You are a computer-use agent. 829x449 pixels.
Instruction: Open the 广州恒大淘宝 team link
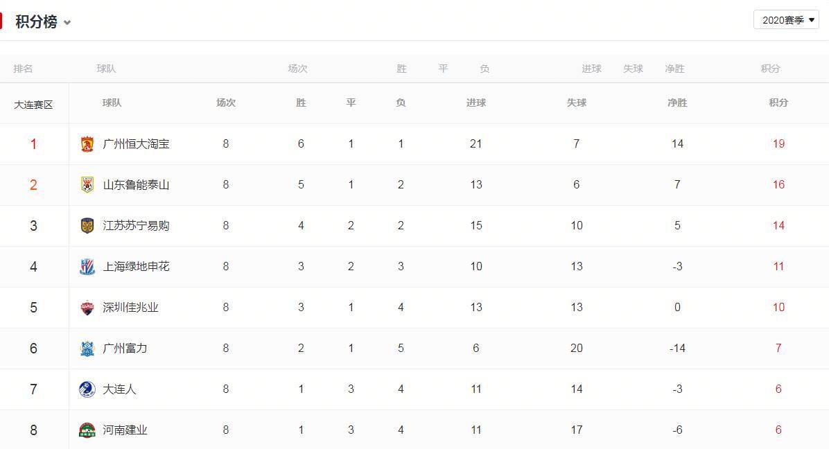click(136, 144)
